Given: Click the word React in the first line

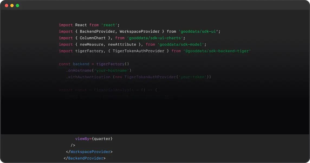Looking at the screenshot, I should (x=81, y=25).
